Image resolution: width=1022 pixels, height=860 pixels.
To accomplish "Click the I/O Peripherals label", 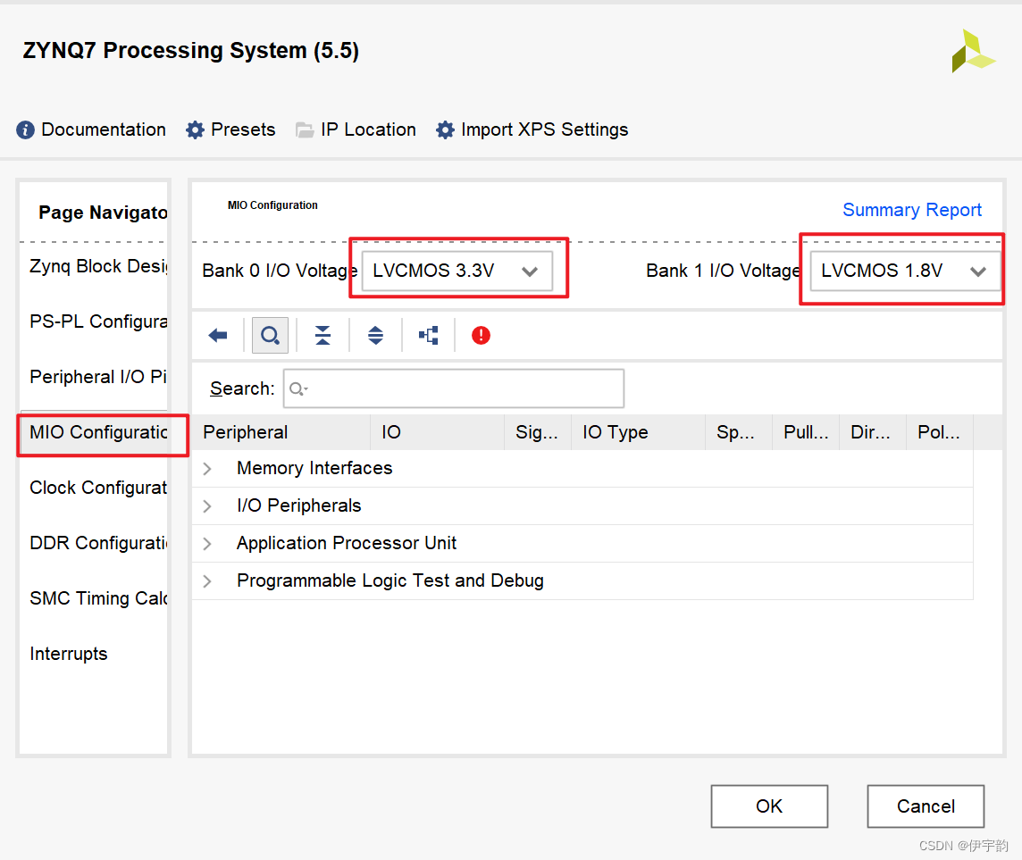I will point(298,506).
